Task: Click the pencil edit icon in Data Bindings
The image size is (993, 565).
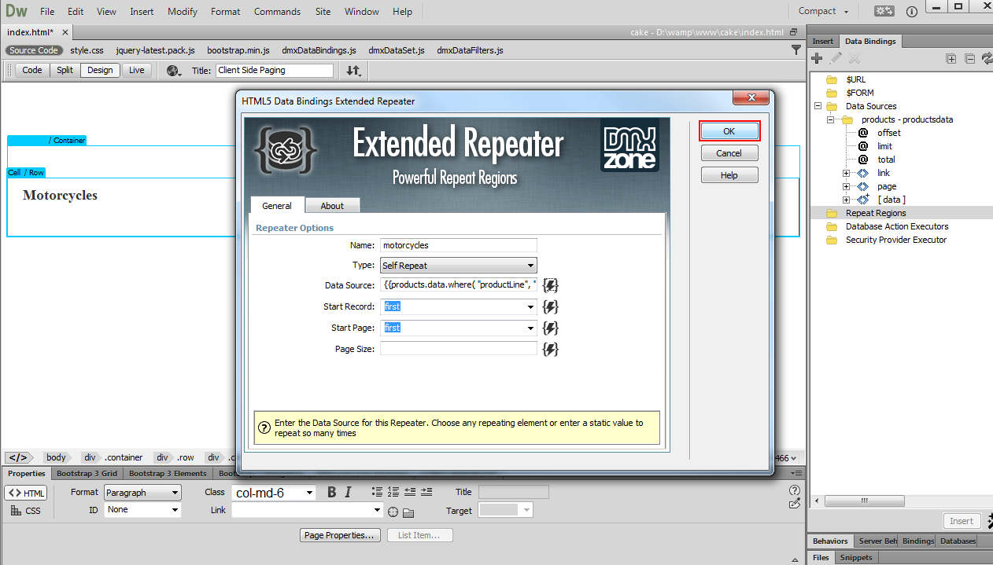Action: pos(836,58)
